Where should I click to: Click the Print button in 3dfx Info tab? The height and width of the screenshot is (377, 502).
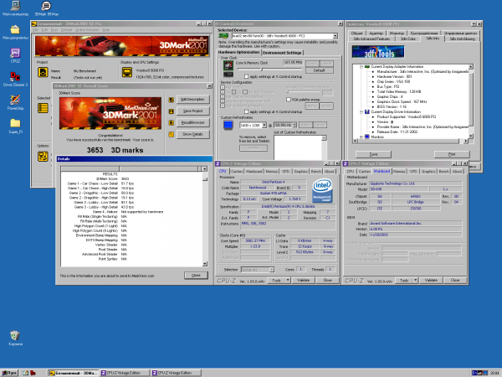[x=452, y=154]
